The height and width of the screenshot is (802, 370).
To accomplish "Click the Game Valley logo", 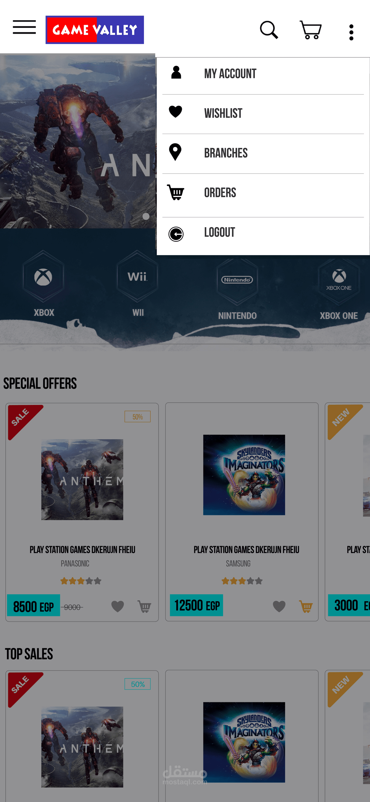I will pos(95,30).
